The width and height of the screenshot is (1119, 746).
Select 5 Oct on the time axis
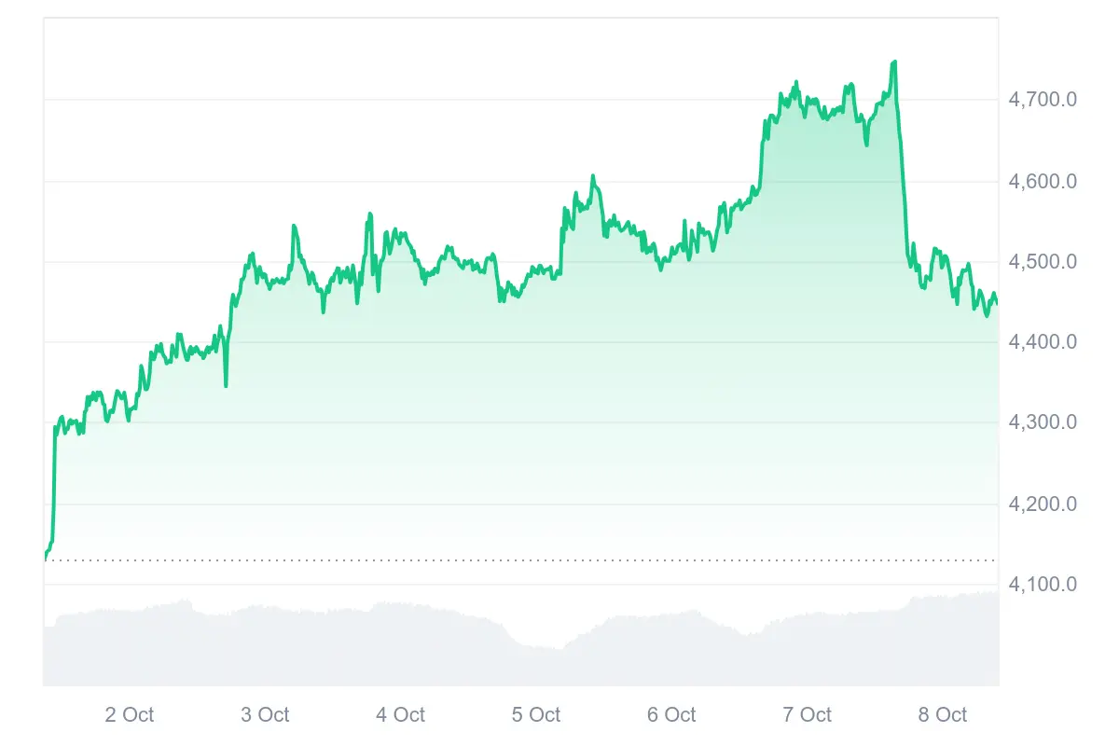click(x=536, y=715)
